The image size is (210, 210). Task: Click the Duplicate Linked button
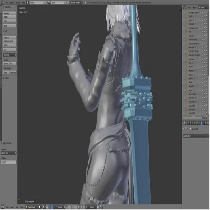pyautogui.click(x=10, y=41)
